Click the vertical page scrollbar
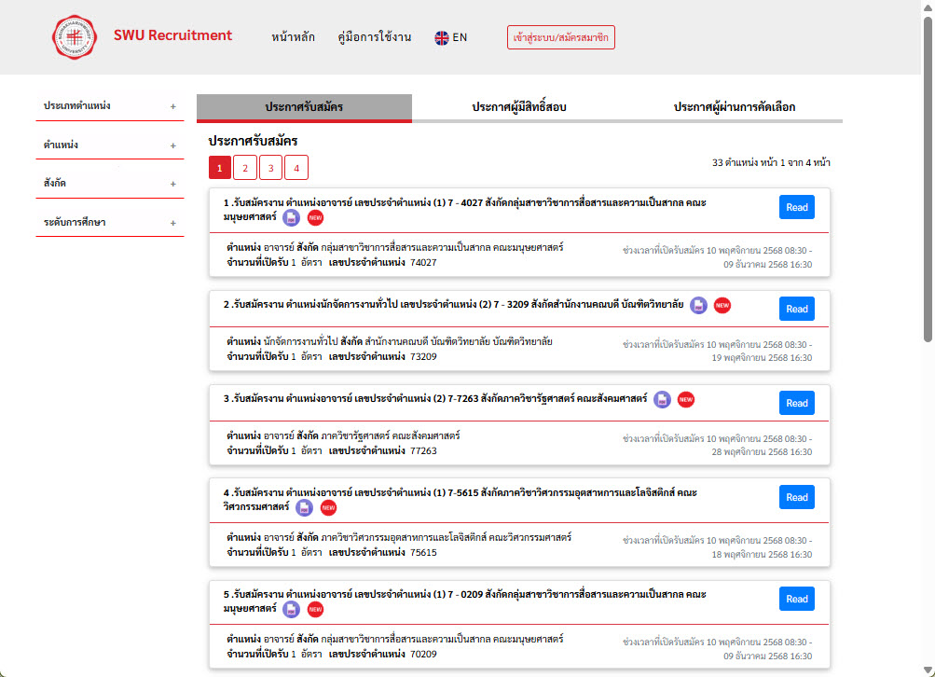935x677 pixels. click(x=927, y=187)
